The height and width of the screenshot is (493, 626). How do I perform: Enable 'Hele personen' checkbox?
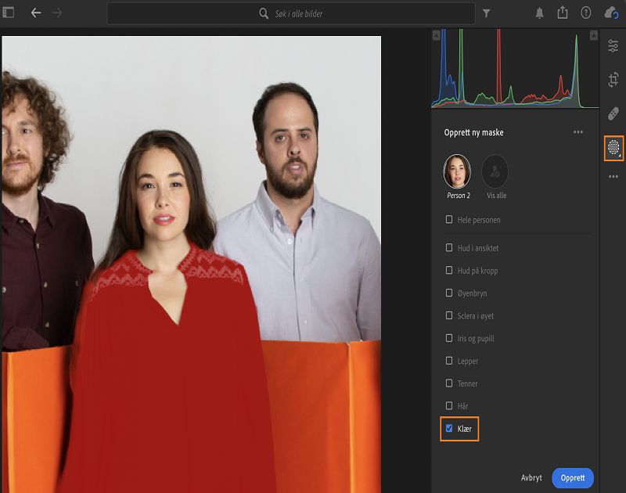point(449,220)
